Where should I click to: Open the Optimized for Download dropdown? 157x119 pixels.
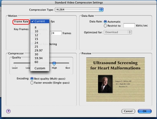pyautogui.click(x=118, y=32)
